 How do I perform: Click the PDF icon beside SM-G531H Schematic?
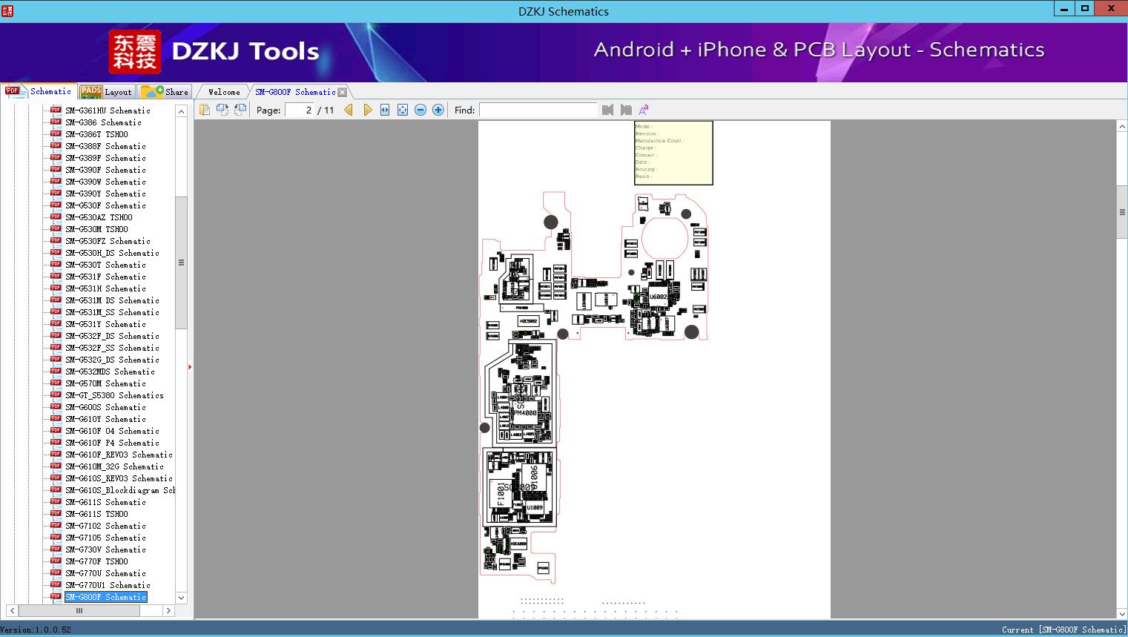56,288
